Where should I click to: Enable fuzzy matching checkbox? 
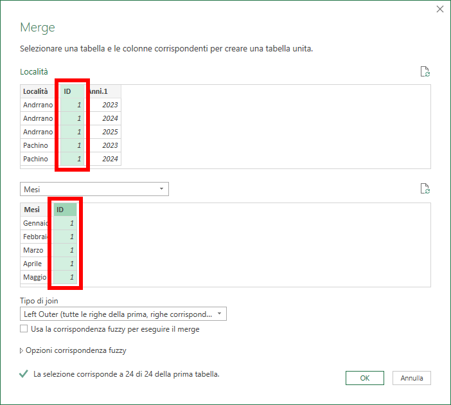point(24,328)
